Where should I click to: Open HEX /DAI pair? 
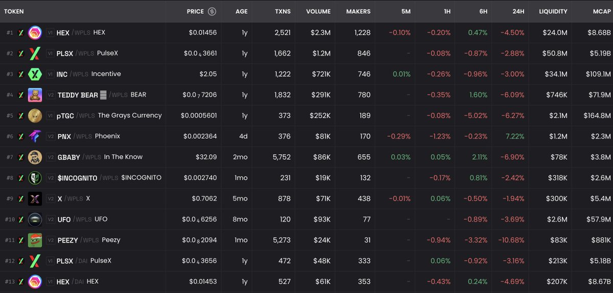77,281
